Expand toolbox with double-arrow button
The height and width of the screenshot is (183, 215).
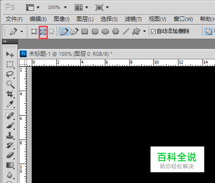click(x=5, y=42)
